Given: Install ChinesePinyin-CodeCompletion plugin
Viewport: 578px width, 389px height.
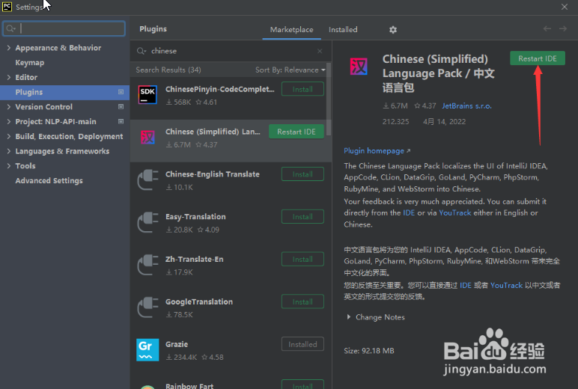Looking at the screenshot, I should tap(302, 89).
